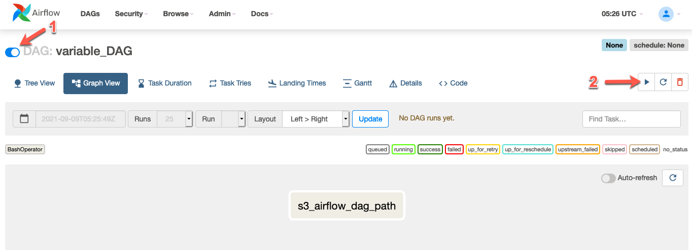Click the success status legend box

430,149
